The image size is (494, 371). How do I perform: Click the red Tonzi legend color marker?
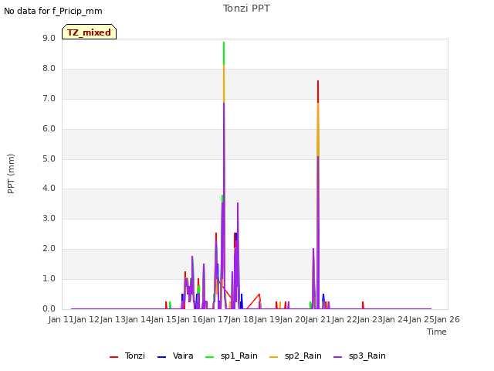click(113, 357)
